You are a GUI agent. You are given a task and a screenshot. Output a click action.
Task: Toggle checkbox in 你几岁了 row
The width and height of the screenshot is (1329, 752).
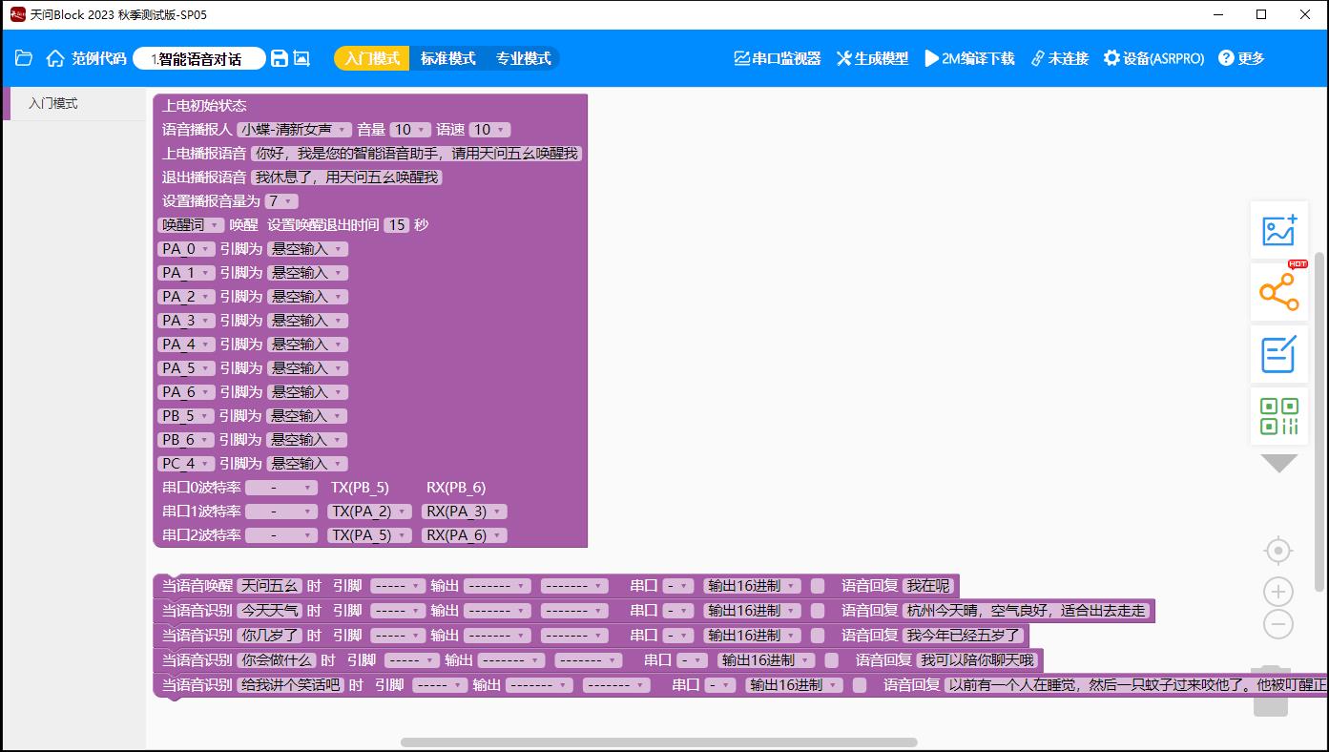pyautogui.click(x=818, y=635)
